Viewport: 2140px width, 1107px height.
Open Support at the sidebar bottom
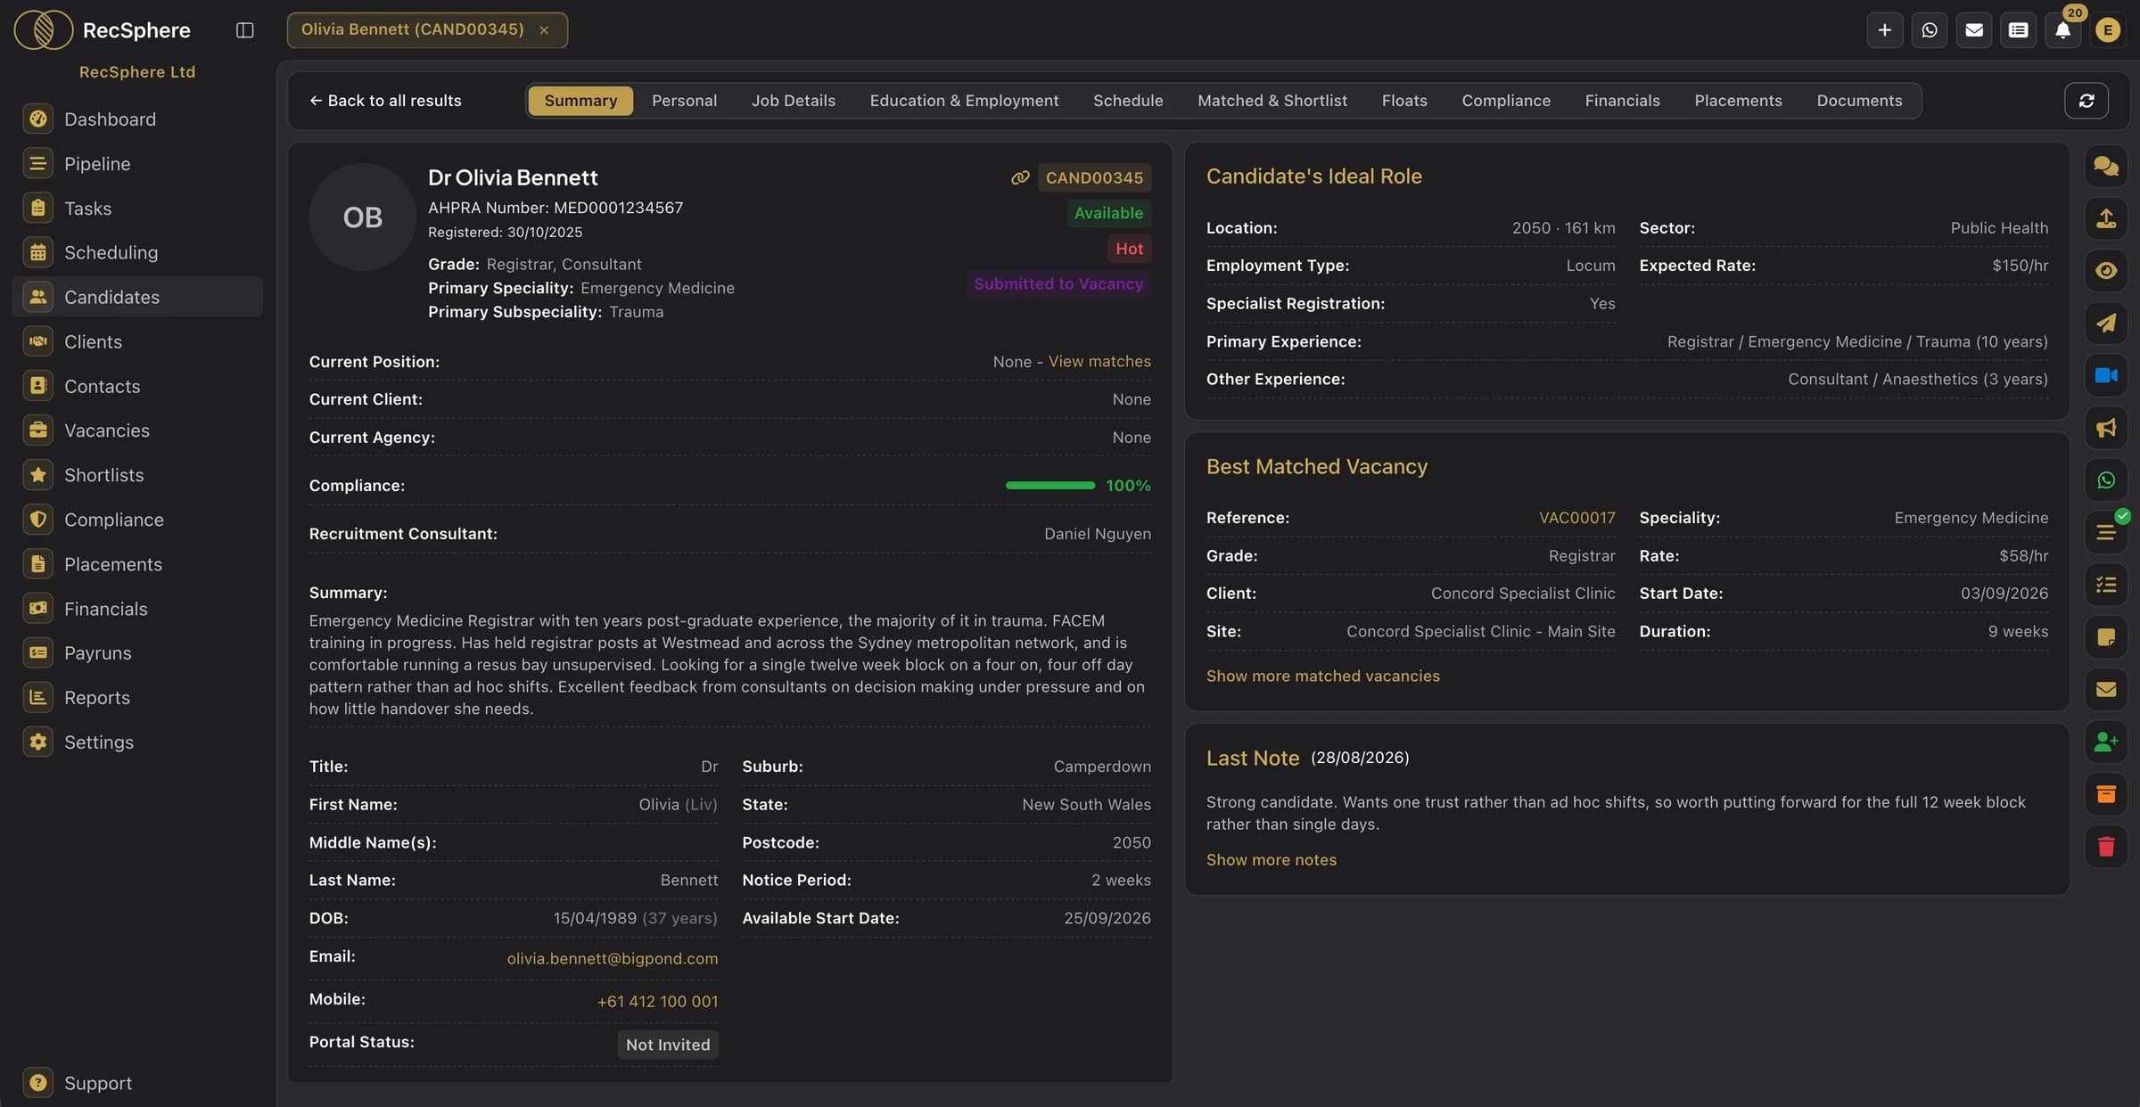[x=136, y=1083]
